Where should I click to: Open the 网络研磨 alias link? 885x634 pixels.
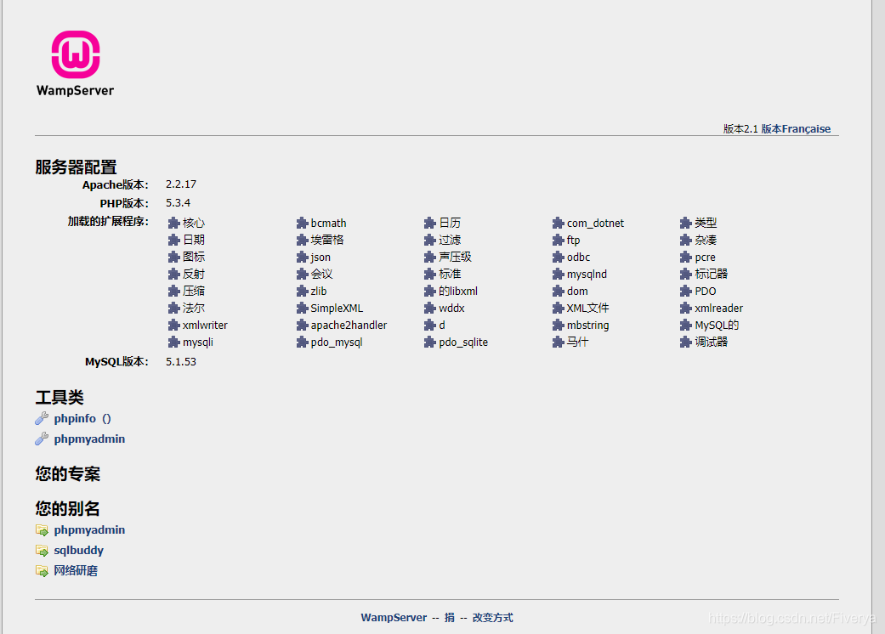(76, 570)
